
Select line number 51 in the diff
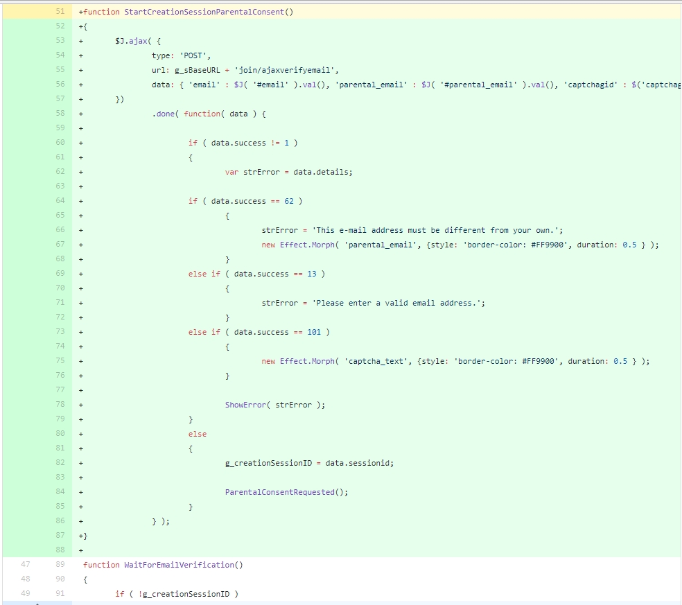60,11
